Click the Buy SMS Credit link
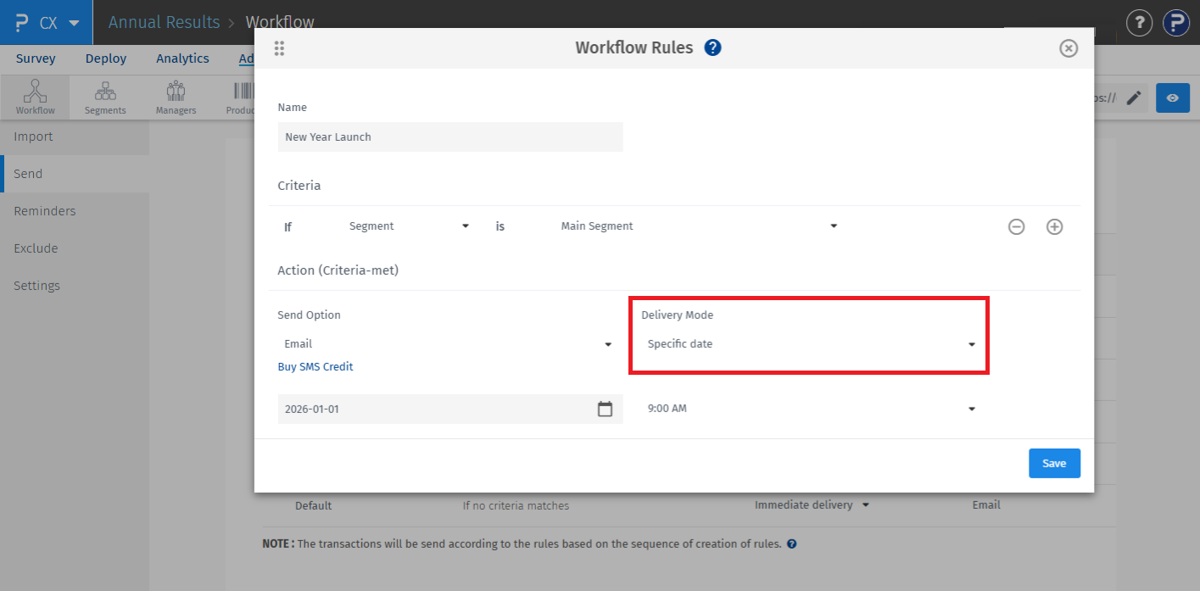The image size is (1200, 591). (x=315, y=366)
